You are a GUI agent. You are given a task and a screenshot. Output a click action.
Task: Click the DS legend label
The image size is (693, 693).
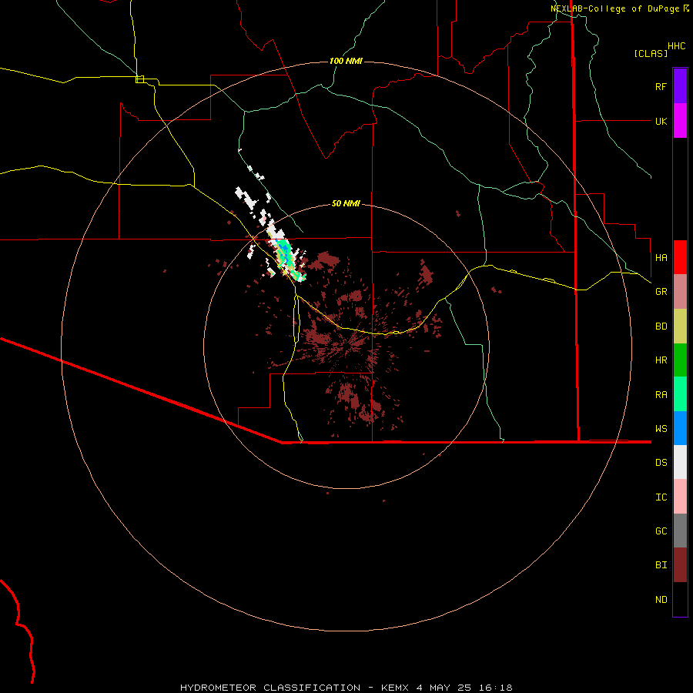coord(661,462)
